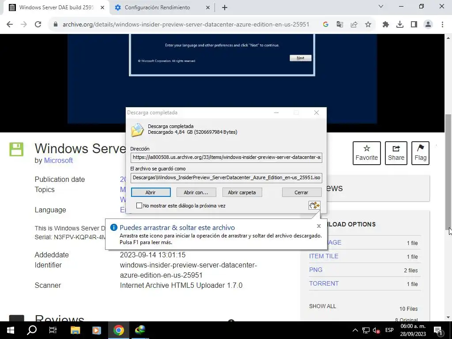Click the Abrir carpeta button

pyautogui.click(x=242, y=192)
